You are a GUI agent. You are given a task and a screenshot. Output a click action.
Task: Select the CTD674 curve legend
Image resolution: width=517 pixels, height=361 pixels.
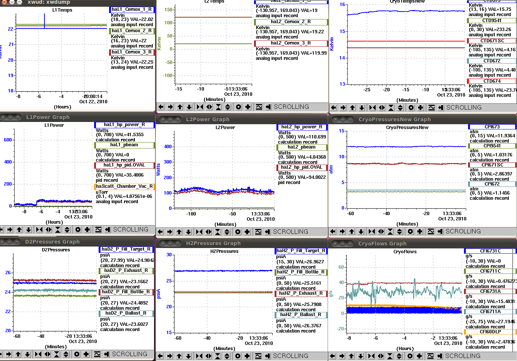(x=492, y=81)
